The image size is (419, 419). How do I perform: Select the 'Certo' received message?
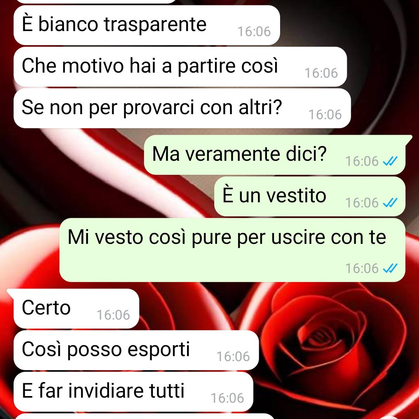coord(73,308)
